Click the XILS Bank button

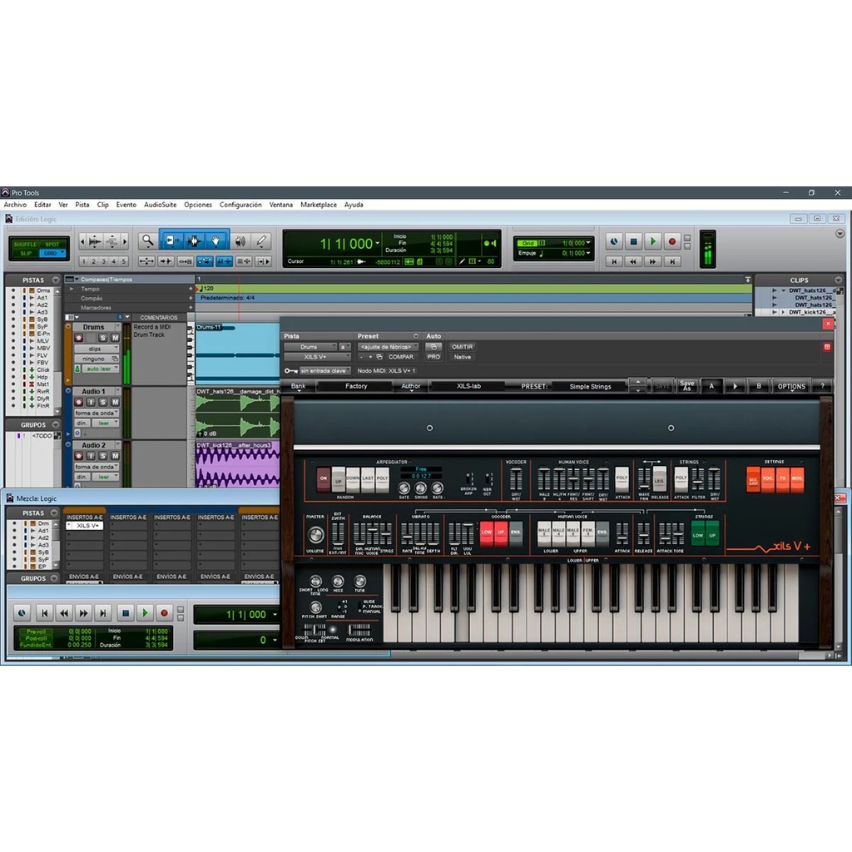(x=299, y=386)
